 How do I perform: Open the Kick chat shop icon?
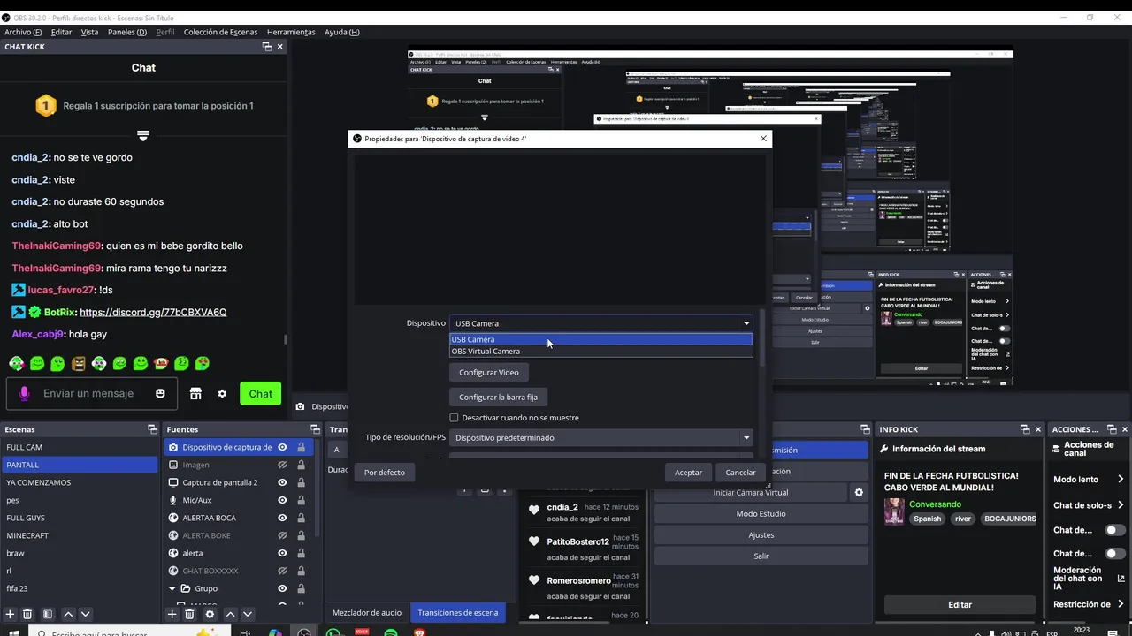[195, 393]
